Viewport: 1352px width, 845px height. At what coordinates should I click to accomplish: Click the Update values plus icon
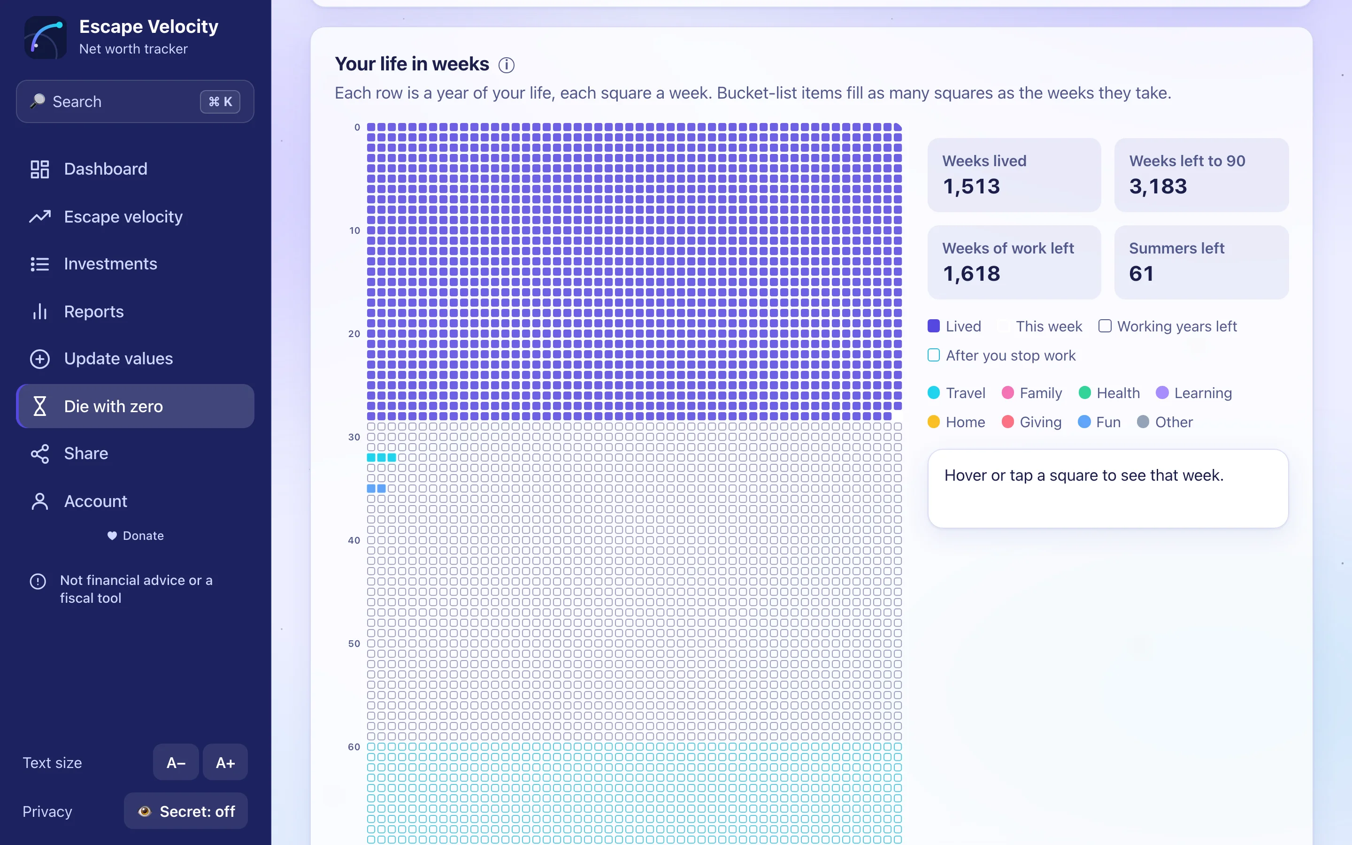[39, 359]
